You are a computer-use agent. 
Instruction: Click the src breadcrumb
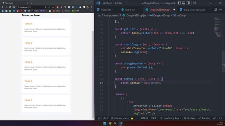pos(99,15)
